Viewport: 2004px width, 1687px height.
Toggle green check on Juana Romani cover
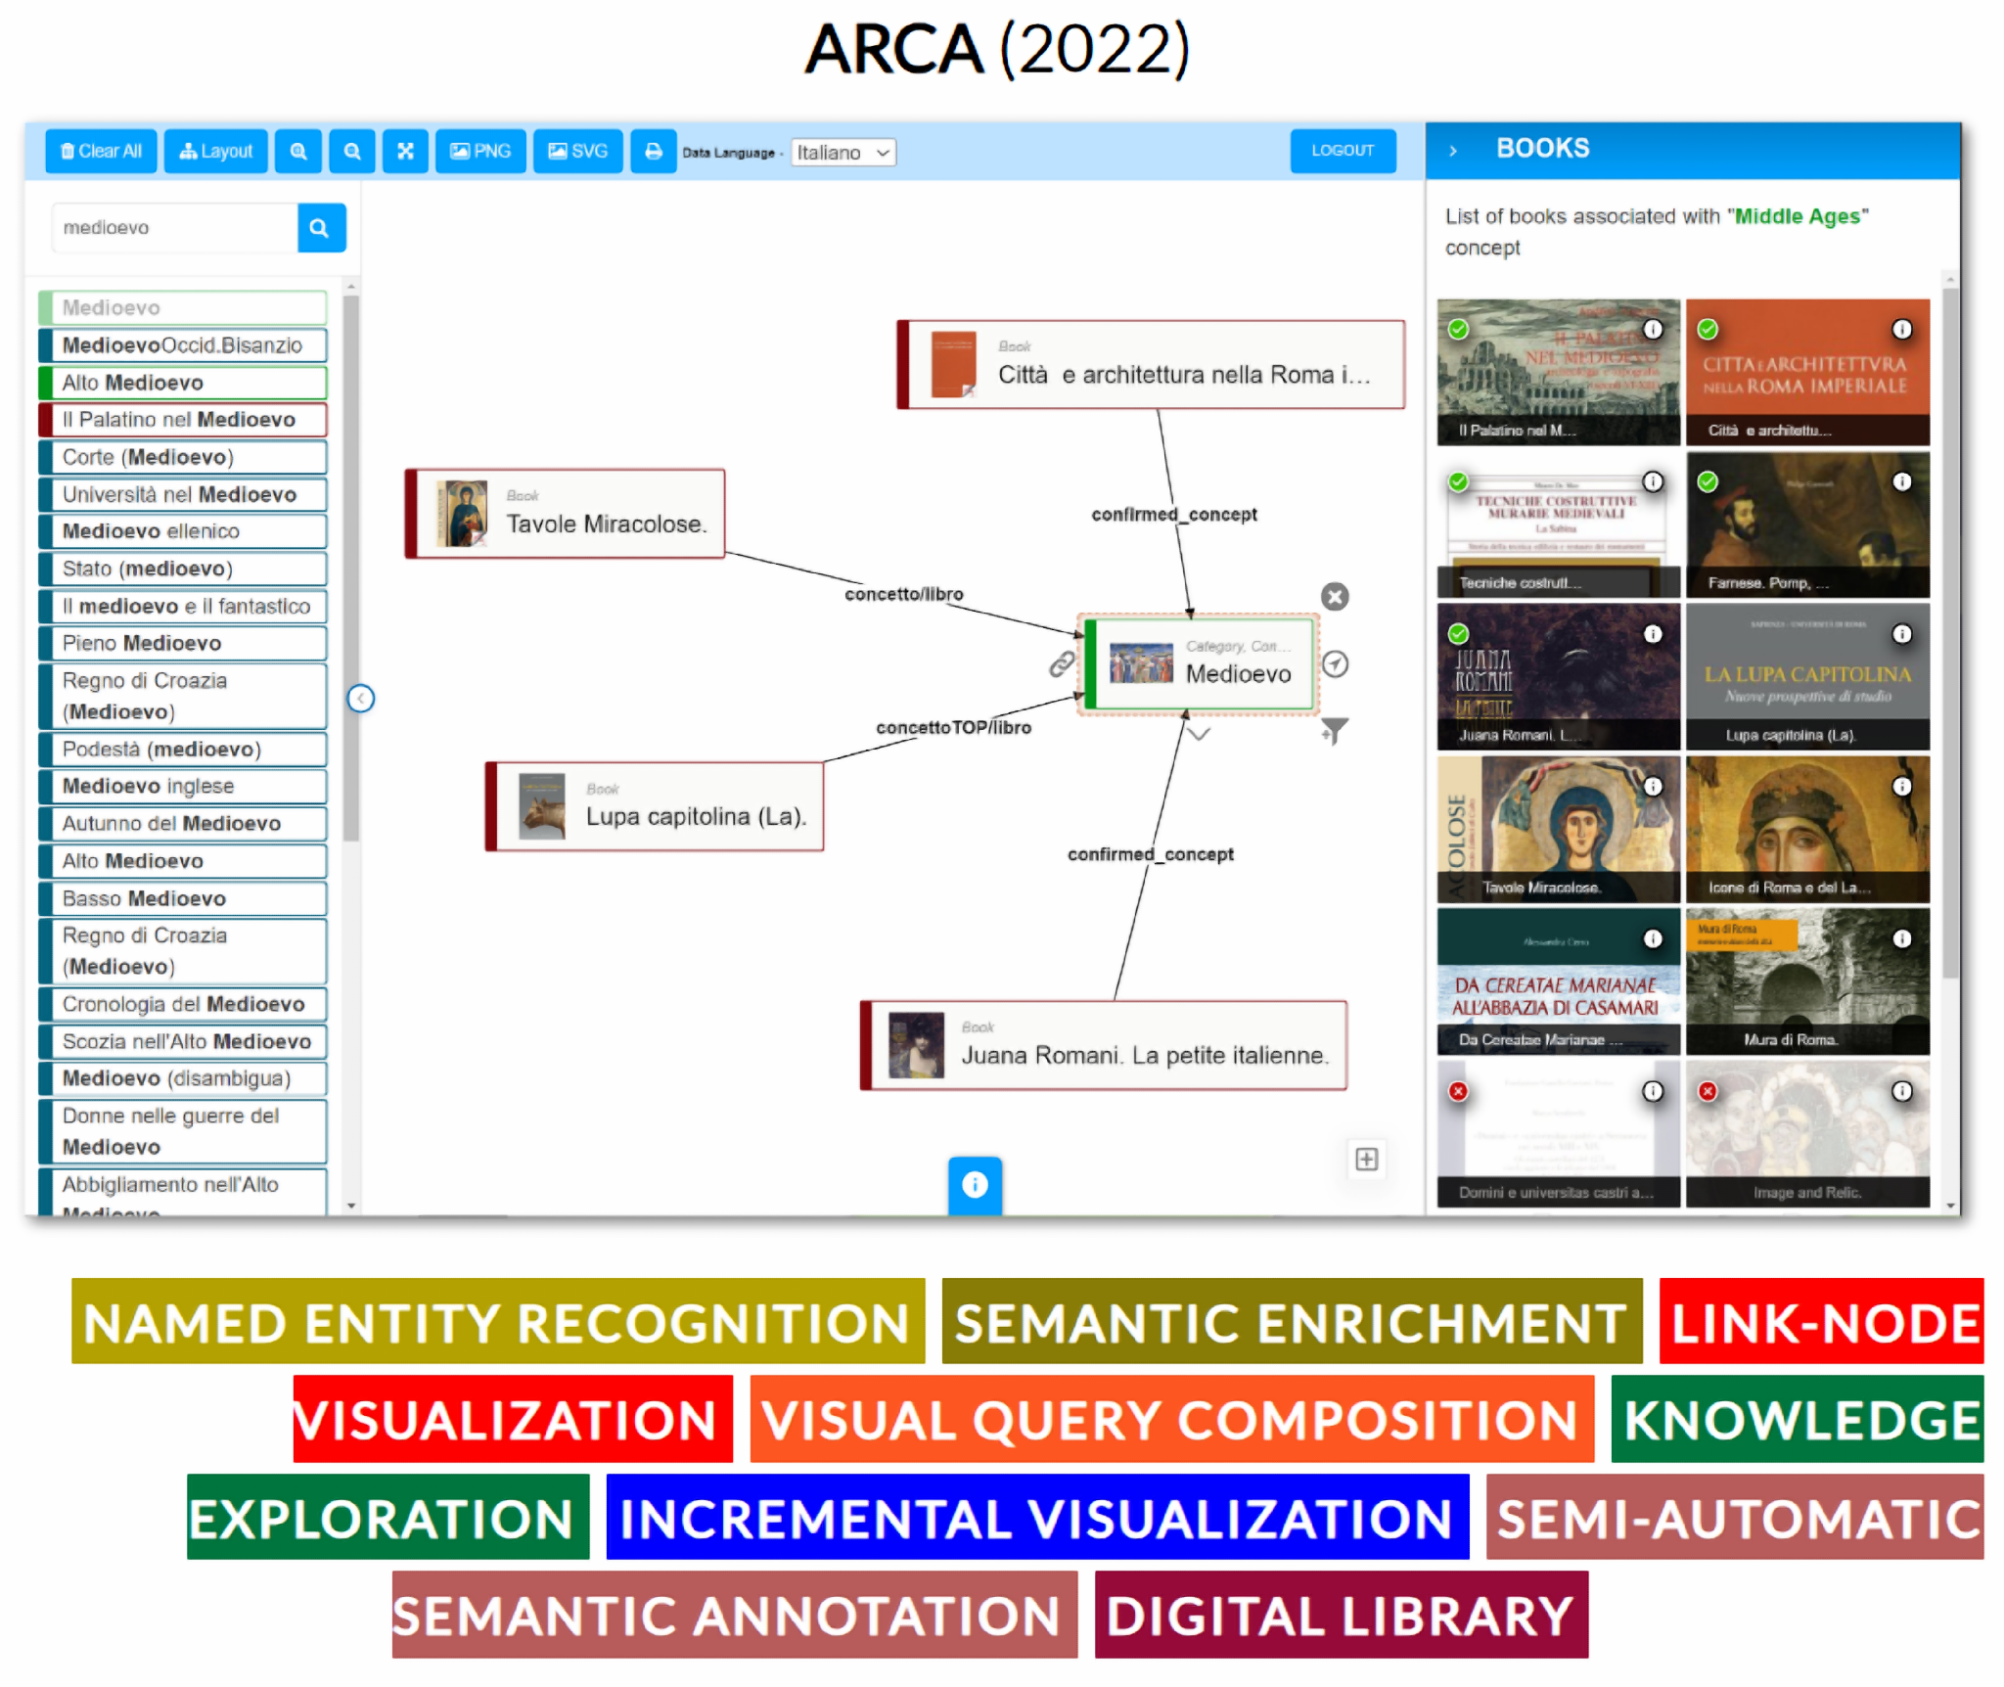pos(1458,634)
